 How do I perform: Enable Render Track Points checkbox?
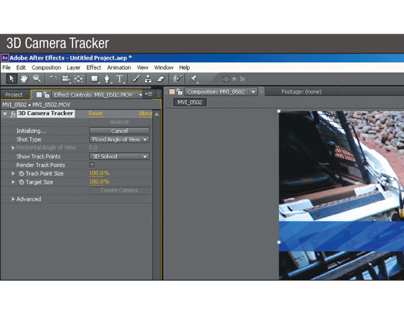92,165
